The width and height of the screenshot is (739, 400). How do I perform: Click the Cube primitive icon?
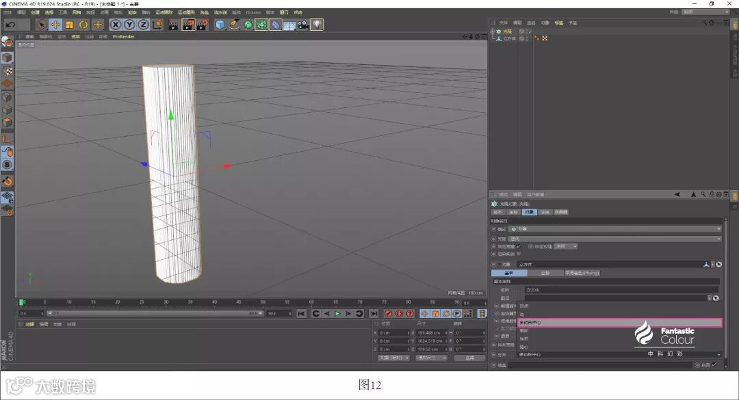220,25
